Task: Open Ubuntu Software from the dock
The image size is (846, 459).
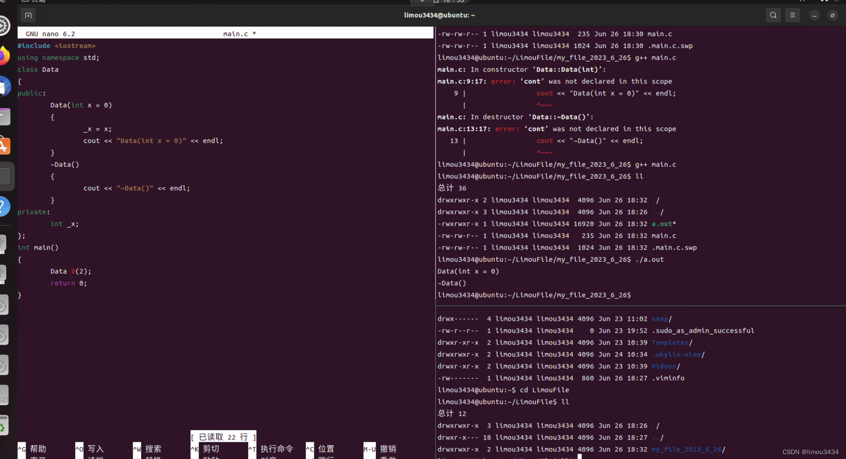Action: [4, 146]
